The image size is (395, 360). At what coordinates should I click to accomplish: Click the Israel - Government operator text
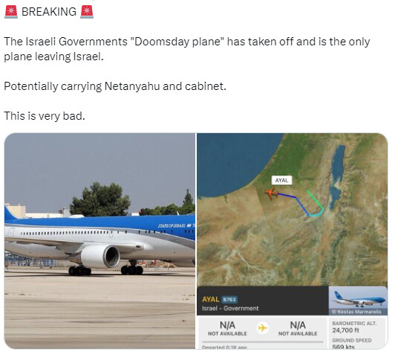pos(230,309)
